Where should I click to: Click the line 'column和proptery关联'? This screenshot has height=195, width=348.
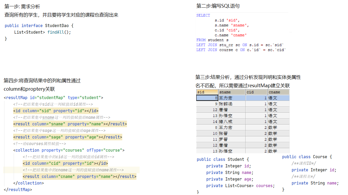(x=29, y=89)
